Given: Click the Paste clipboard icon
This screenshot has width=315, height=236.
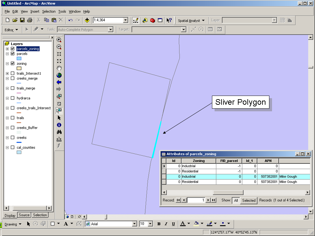Looking at the screenshot, I should pyautogui.click(x=54, y=20).
